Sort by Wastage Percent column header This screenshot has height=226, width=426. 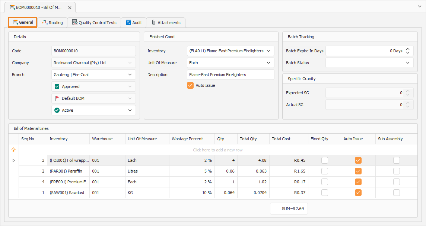coord(192,139)
